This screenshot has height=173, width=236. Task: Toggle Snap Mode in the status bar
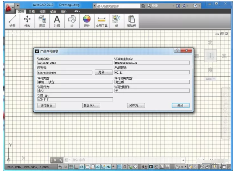tap(66, 167)
